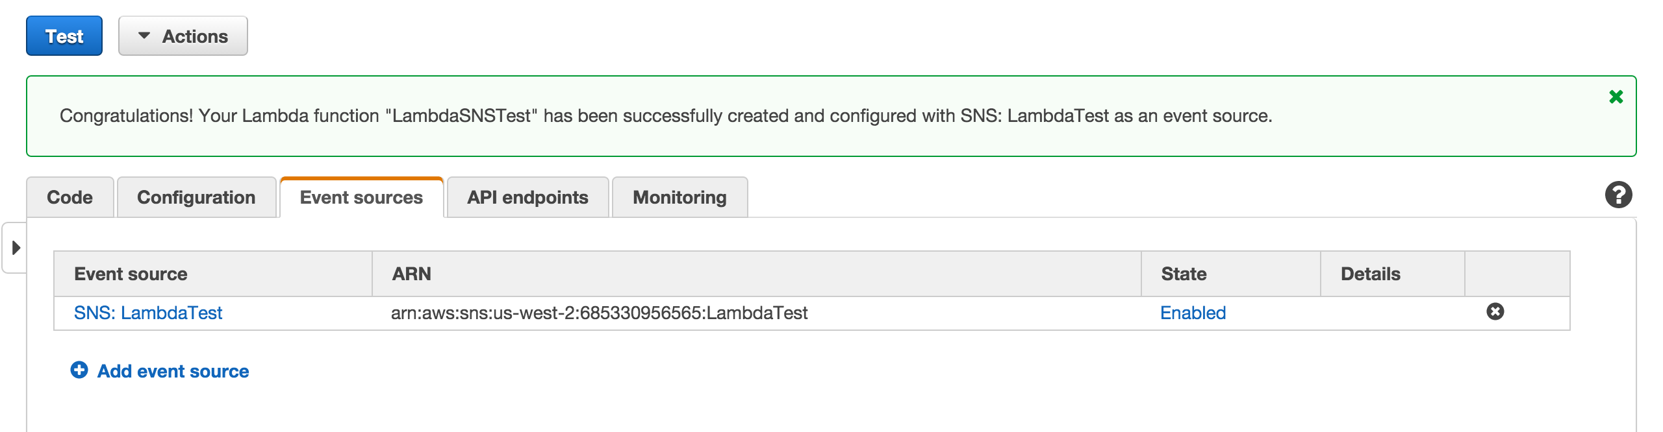The width and height of the screenshot is (1663, 432).
Task: Run the Test button
Action: pyautogui.click(x=63, y=36)
